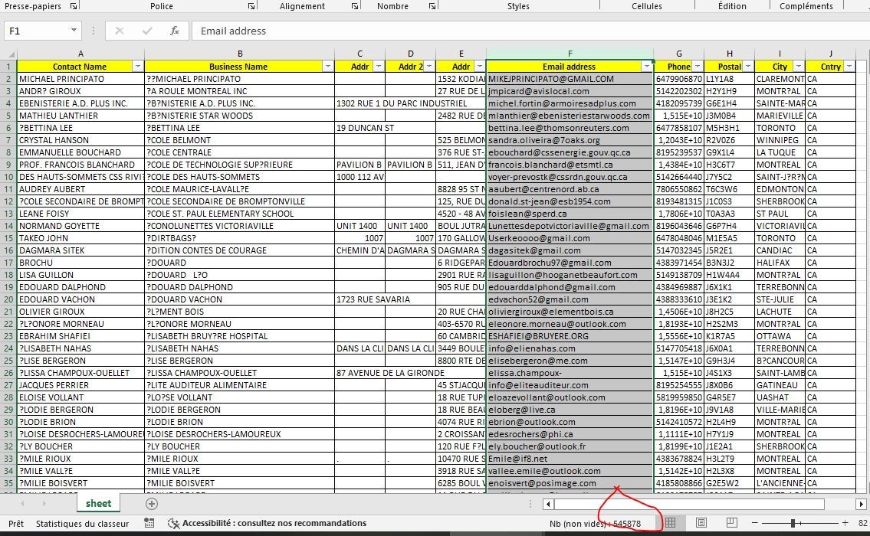Screen dimensions: 870x536
Task: Click the horizontal scrollbar track
Action: click(688, 504)
